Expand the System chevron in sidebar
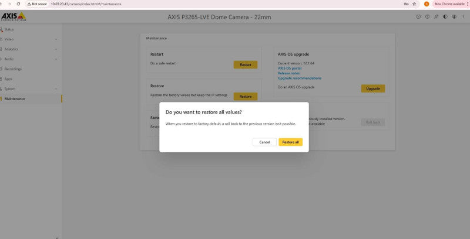Screen dimensions: 470x239 pyautogui.click(x=56, y=88)
